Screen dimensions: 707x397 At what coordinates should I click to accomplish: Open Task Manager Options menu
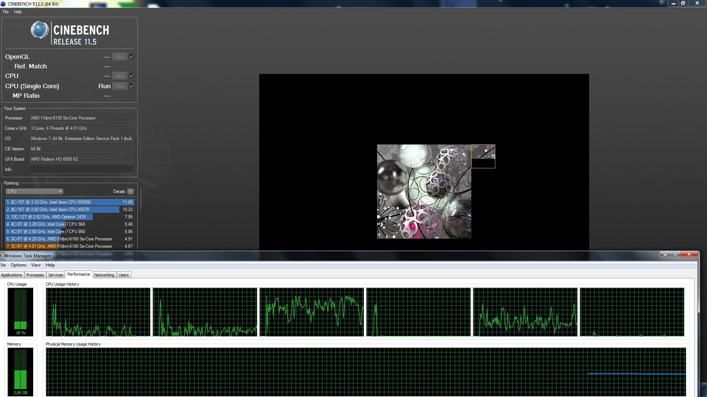tap(18, 265)
